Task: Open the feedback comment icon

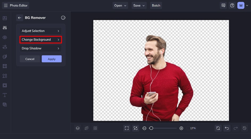Action: 223,5
